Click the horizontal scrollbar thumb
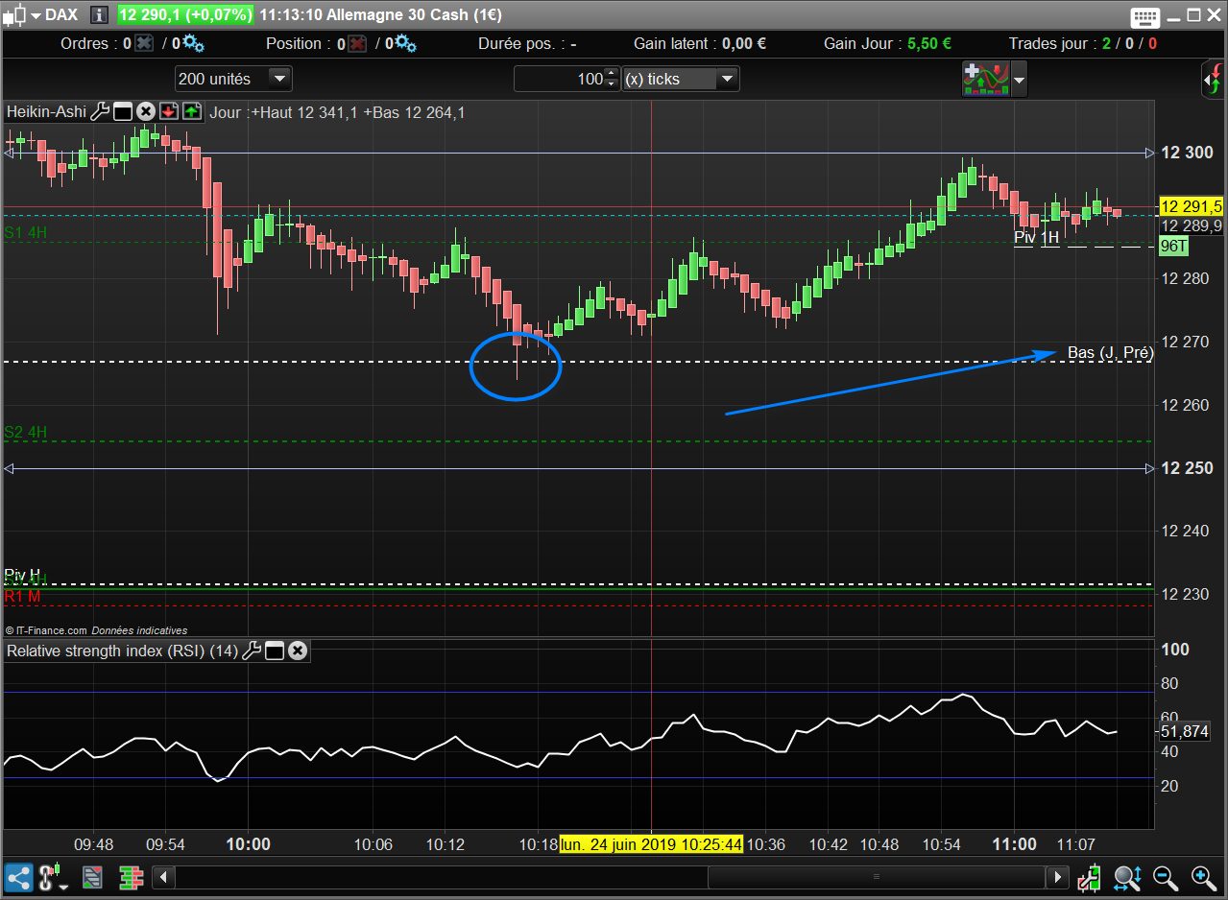1228x900 pixels. [876, 876]
